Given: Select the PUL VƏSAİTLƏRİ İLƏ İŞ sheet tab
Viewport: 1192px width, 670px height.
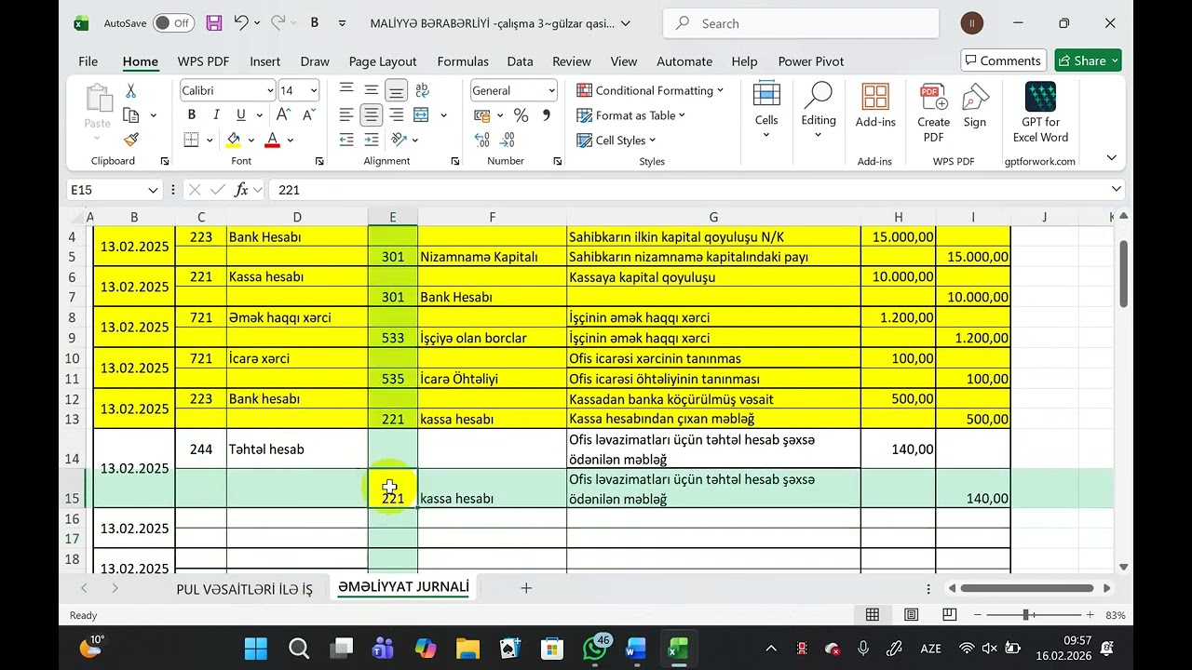Looking at the screenshot, I should click(x=245, y=589).
